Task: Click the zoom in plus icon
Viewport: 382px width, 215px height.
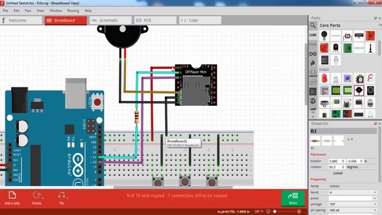Action: pyautogui.click(x=299, y=211)
